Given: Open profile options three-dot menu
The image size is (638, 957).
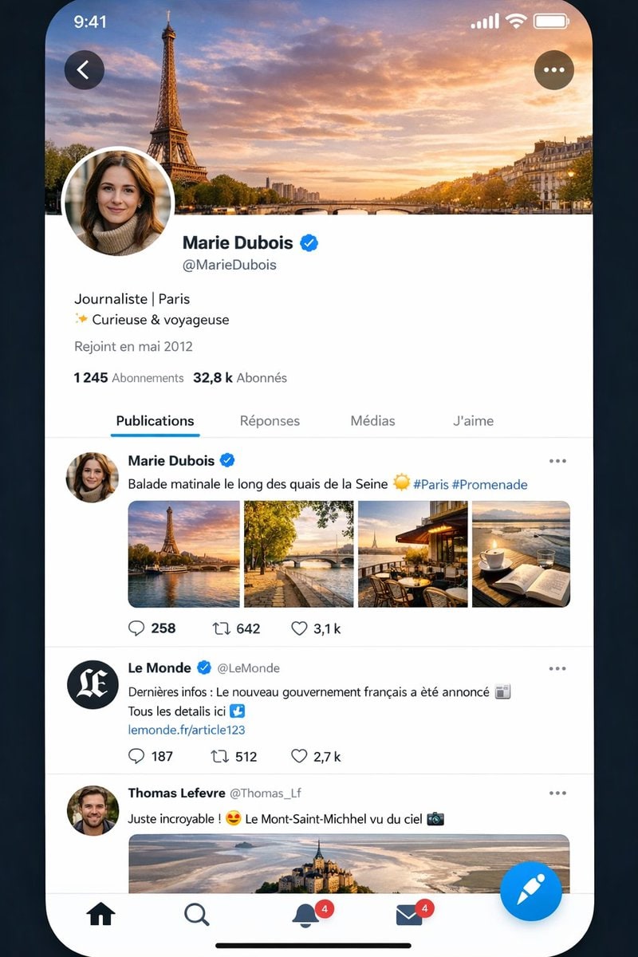Looking at the screenshot, I should [553, 70].
